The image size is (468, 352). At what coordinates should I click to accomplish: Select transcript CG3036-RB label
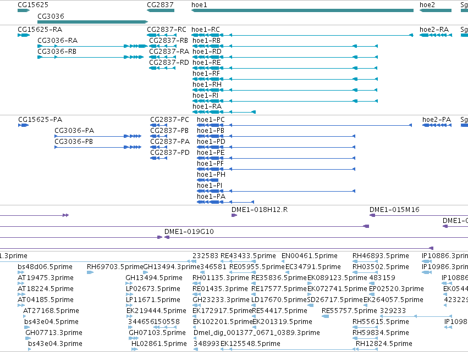[x=57, y=52]
